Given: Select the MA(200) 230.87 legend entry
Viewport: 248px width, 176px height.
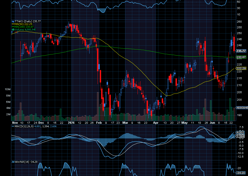Looking at the screenshot, I should [23, 27].
